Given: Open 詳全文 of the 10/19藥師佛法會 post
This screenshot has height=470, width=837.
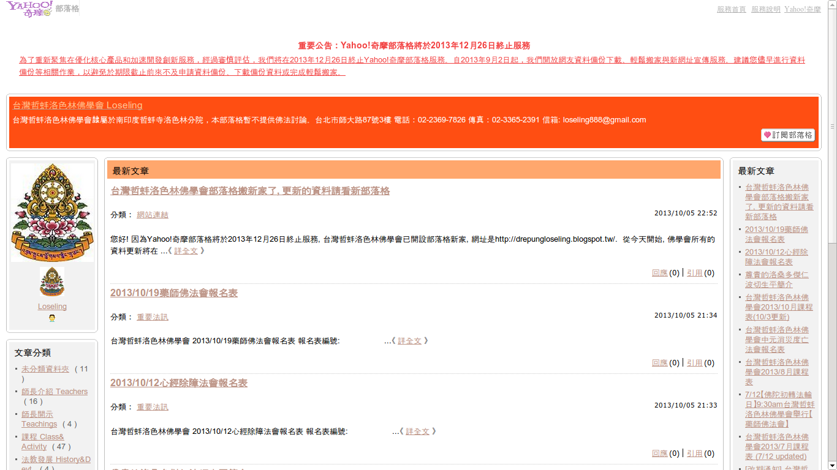Looking at the screenshot, I should point(410,341).
